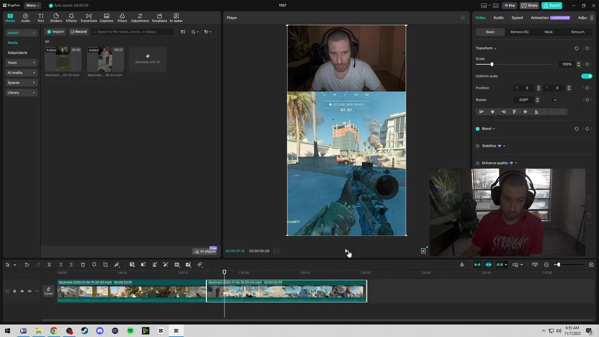The image size is (599, 337).
Task: Open the player panel hamburger menu
Action: 463,18
